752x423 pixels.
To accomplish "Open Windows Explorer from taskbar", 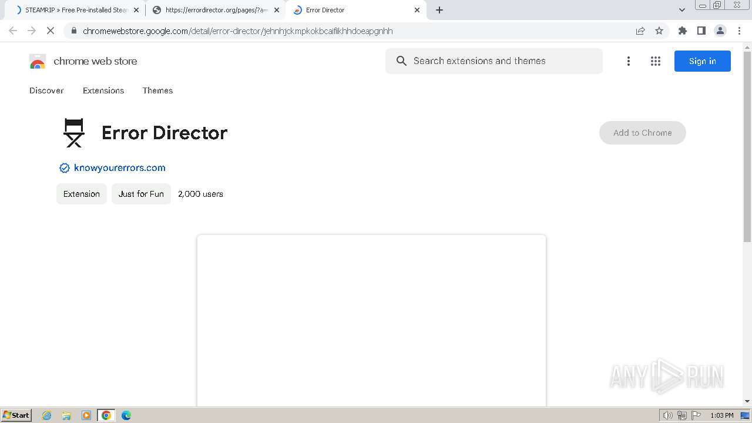I will pos(66,415).
